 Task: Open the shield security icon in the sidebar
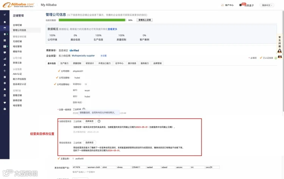[x=5, y=34]
